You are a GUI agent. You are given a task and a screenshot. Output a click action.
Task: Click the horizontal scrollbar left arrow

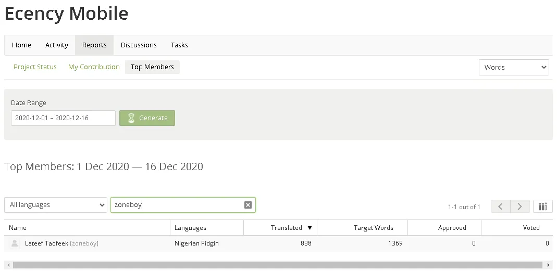(x=8, y=265)
